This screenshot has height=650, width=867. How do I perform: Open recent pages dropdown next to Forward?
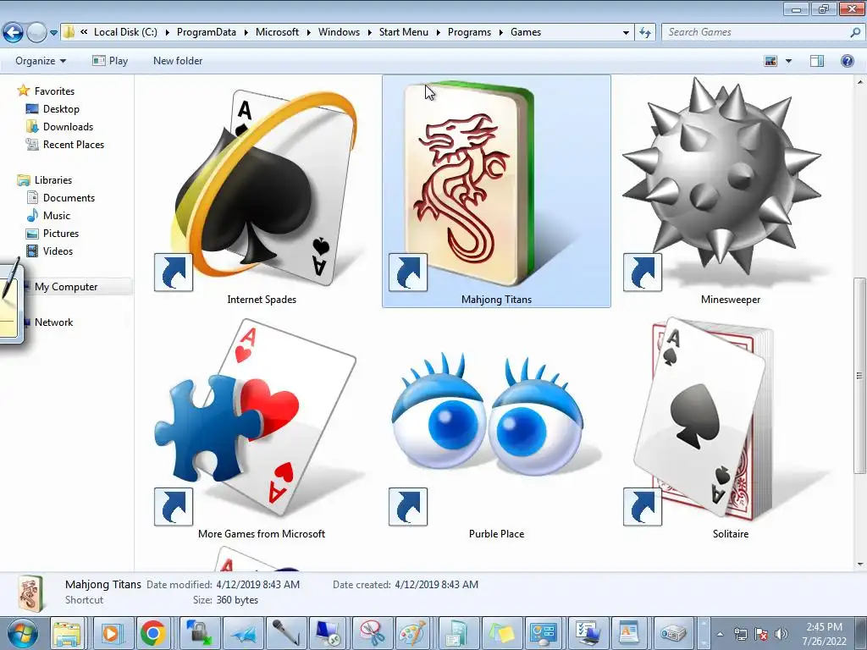click(53, 33)
